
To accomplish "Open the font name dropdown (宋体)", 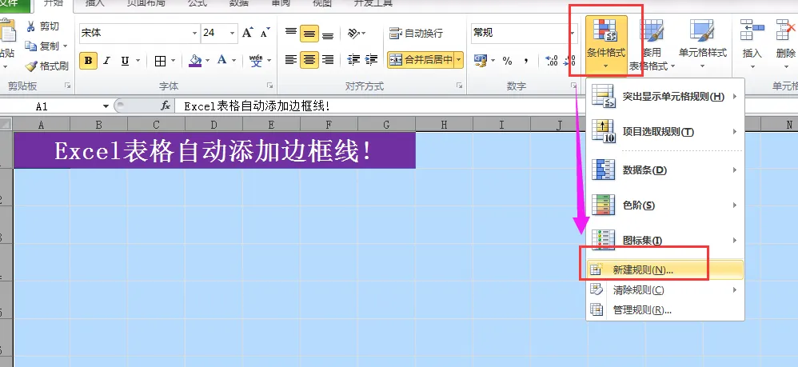I will [x=194, y=33].
